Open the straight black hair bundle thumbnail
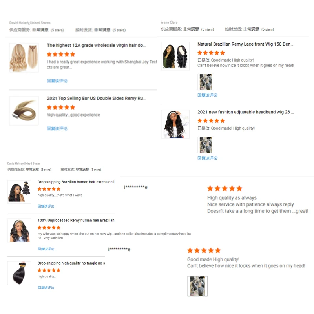The image size is (314, 314). [19, 273]
